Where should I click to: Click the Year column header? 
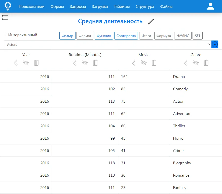(x=26, y=55)
